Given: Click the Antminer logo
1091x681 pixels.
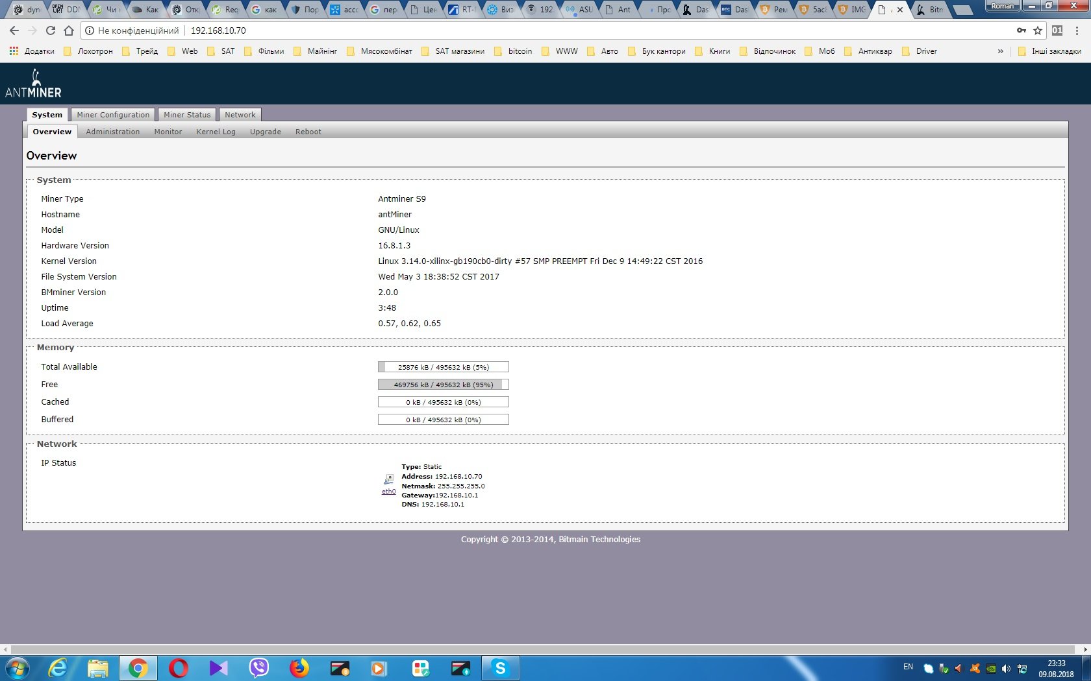Looking at the screenshot, I should tap(33, 84).
